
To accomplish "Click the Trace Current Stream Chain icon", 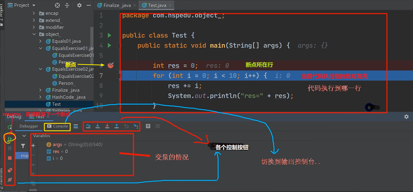I will 158,126.
